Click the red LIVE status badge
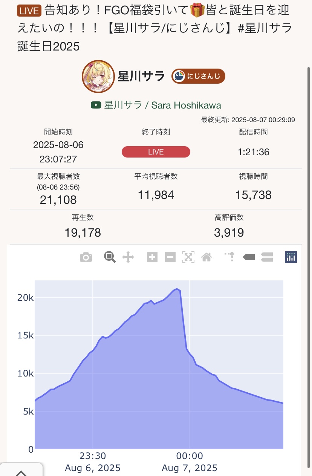Image resolution: width=312 pixels, height=476 pixels. [156, 152]
